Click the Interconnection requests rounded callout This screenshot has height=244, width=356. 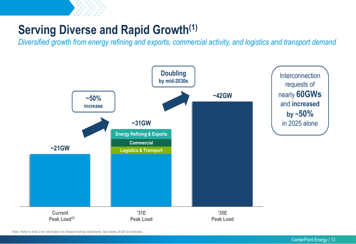[300, 100]
